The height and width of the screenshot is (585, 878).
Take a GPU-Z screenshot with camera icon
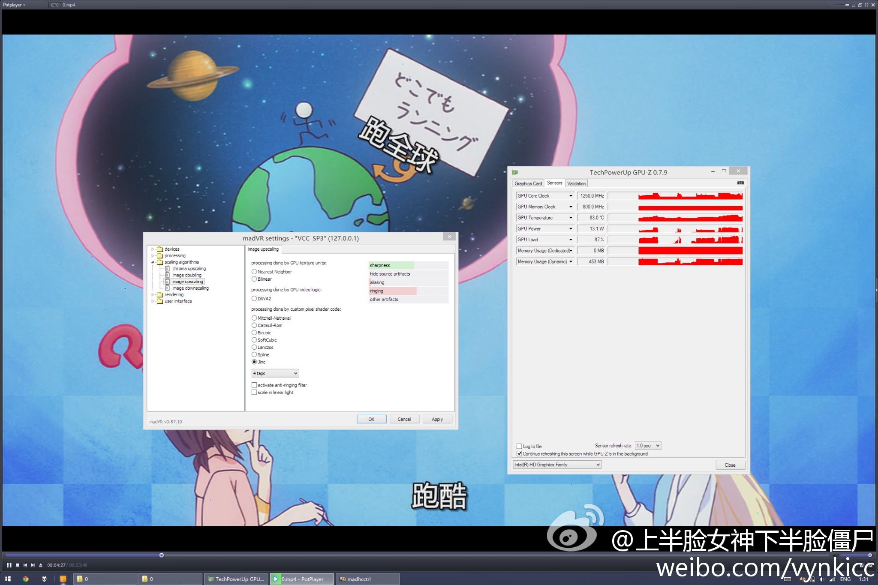point(740,183)
